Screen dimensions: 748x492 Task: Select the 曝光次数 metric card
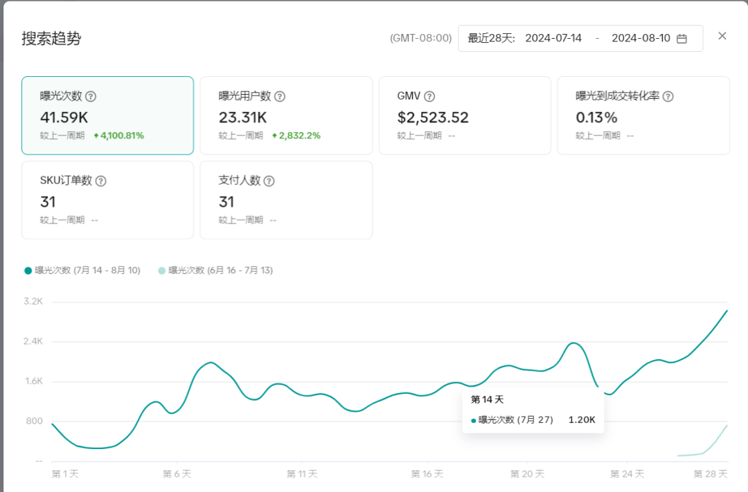pos(107,116)
